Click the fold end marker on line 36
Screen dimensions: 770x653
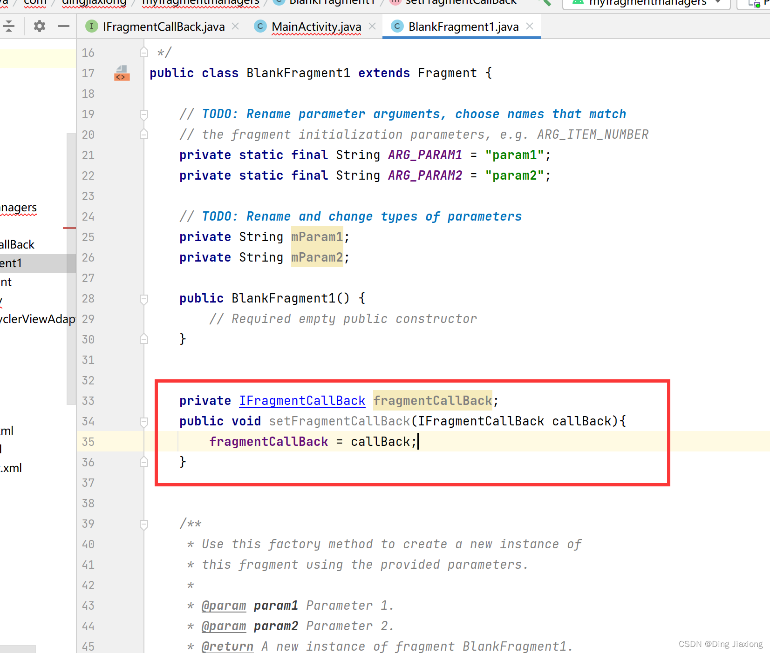pos(144,462)
